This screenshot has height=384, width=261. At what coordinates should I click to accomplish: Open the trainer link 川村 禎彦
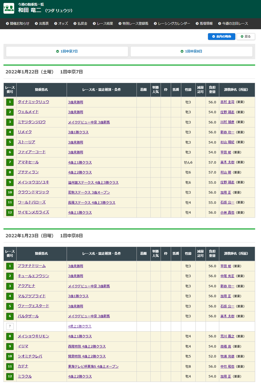227,122
